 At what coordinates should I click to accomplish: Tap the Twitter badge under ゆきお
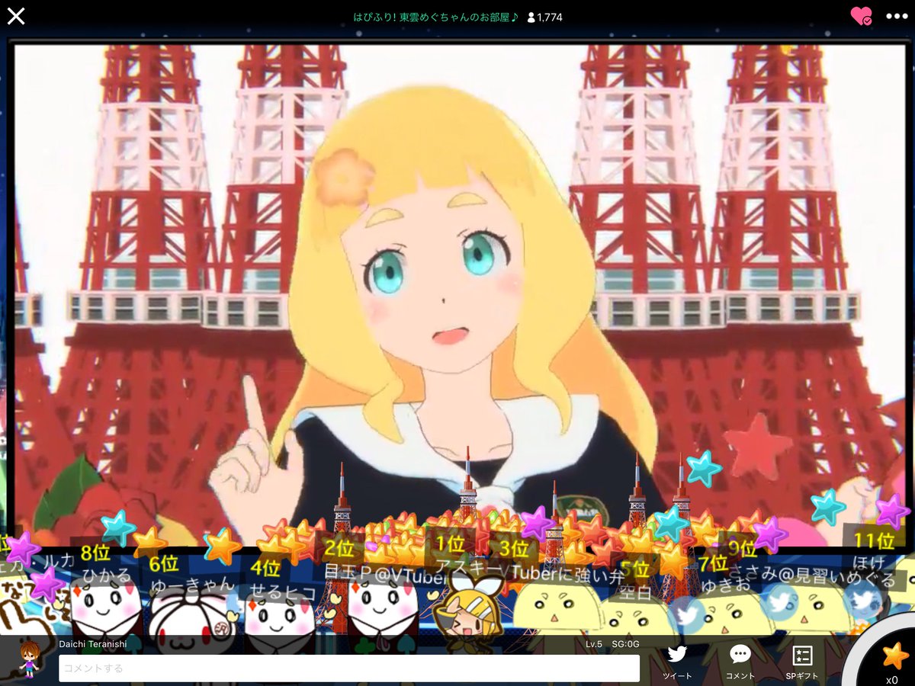688,614
